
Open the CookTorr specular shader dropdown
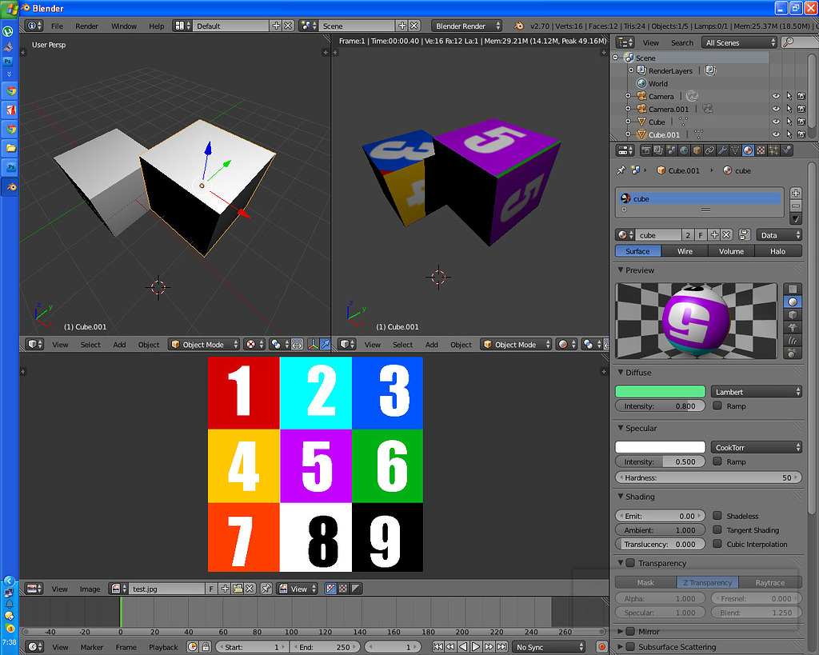757,447
